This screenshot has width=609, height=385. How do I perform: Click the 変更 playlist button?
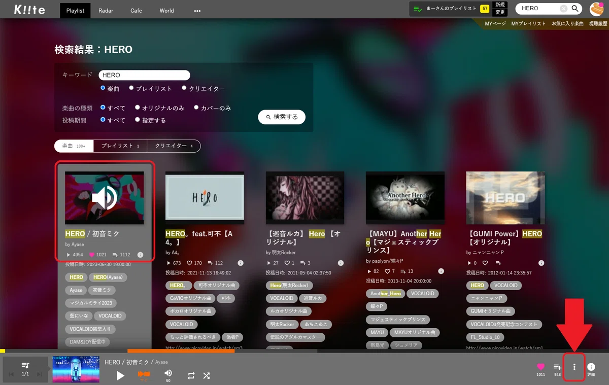(x=500, y=13)
